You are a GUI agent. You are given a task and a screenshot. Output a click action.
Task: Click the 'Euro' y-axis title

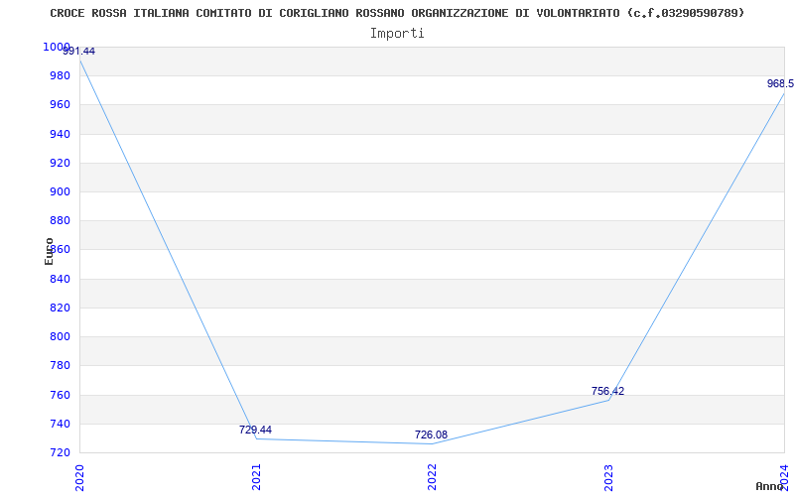[x=49, y=251]
